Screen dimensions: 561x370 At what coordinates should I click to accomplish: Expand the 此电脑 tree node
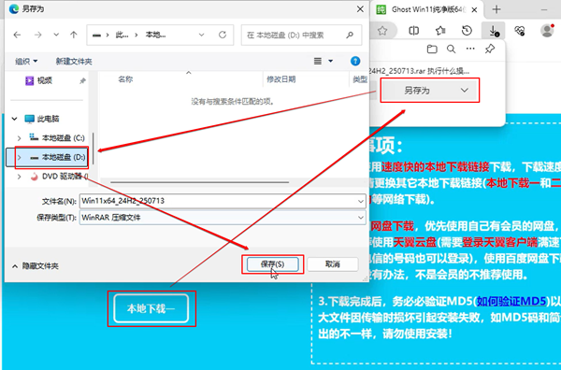(14, 119)
